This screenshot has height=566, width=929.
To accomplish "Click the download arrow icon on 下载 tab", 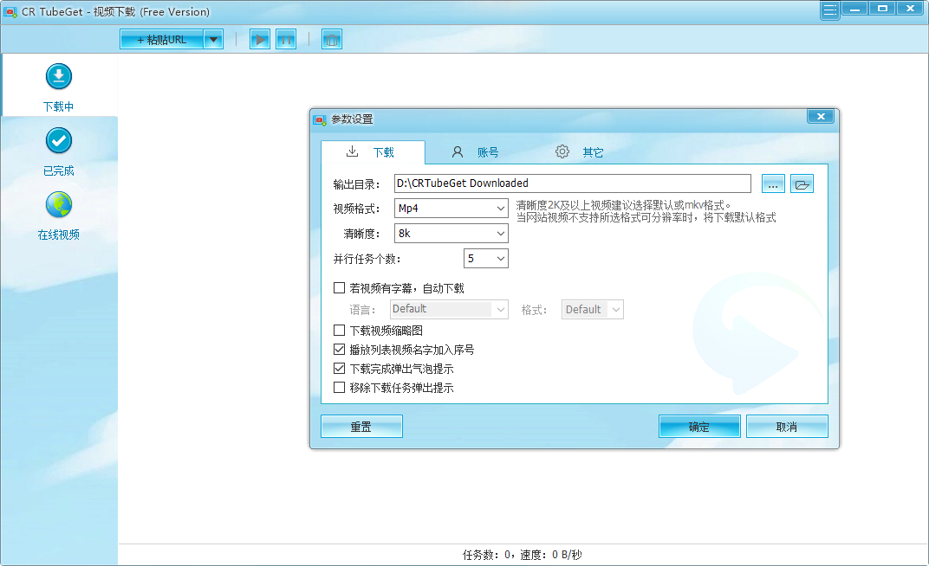I will pos(352,151).
